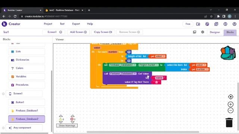239x134 pixels.
Task: Center the workspace with the target icon
Action: click(x=230, y=97)
